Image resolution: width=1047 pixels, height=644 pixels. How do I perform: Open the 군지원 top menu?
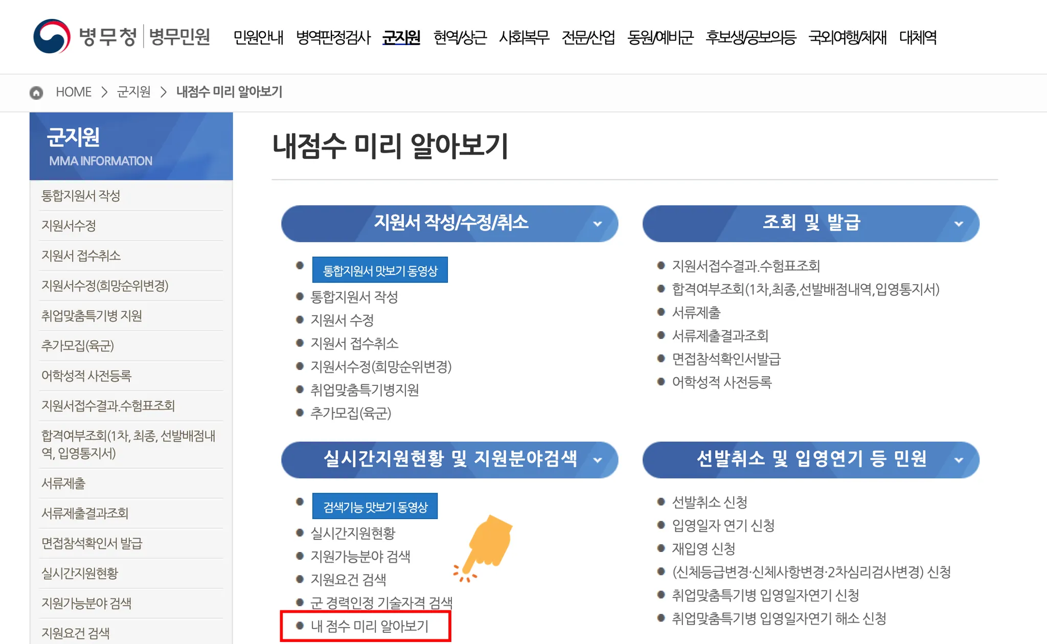point(401,37)
